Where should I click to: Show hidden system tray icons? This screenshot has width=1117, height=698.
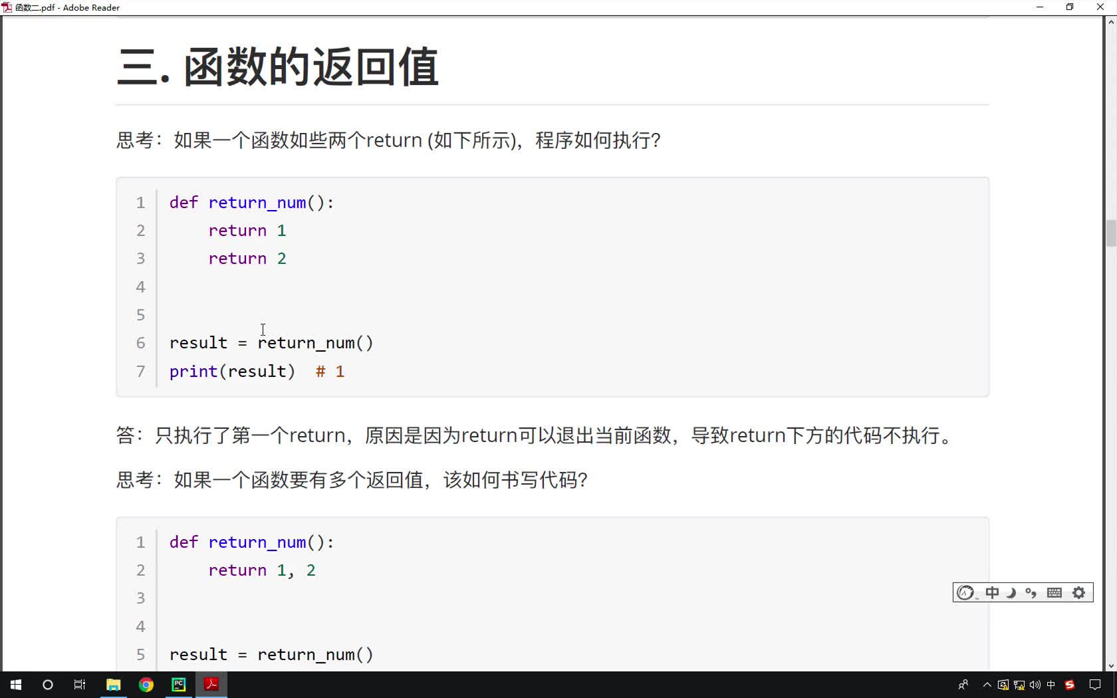pyautogui.click(x=987, y=685)
